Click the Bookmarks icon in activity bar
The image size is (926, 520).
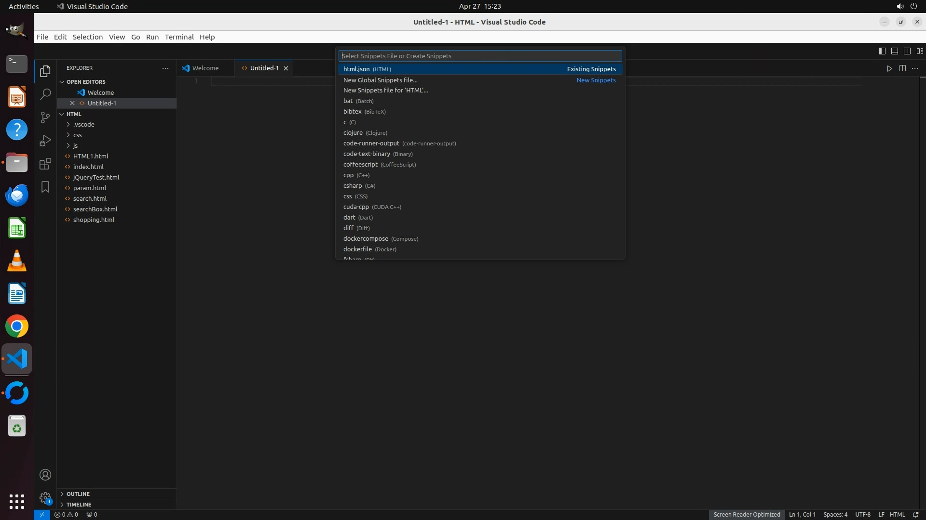(x=45, y=187)
